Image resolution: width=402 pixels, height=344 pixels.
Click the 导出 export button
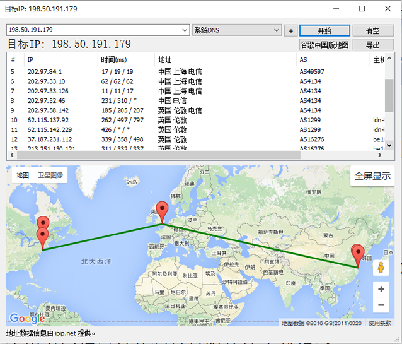click(373, 45)
